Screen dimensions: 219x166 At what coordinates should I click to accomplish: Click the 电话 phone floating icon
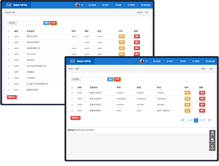pyautogui.click(x=212, y=147)
